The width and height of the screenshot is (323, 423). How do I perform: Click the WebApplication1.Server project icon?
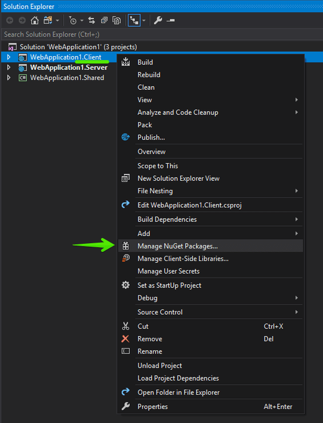pyautogui.click(x=23, y=68)
